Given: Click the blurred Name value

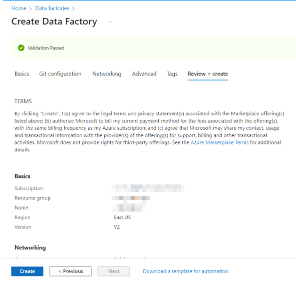Looking at the screenshot, I should click(129, 208).
